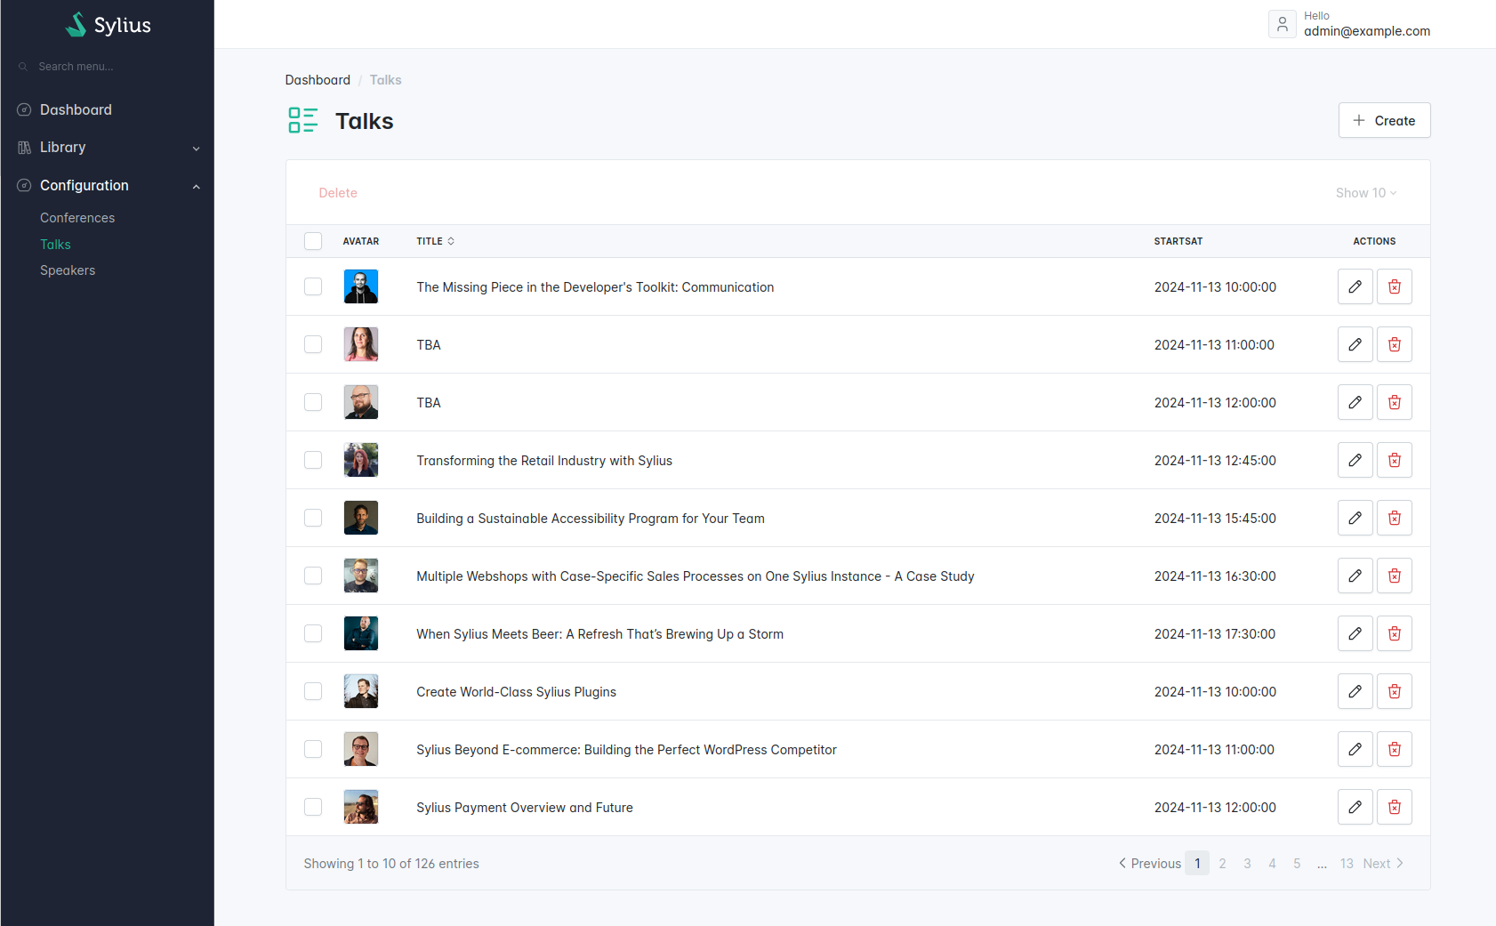
Task: Delete the Multiple Webshops Case Study talk
Action: click(x=1394, y=576)
